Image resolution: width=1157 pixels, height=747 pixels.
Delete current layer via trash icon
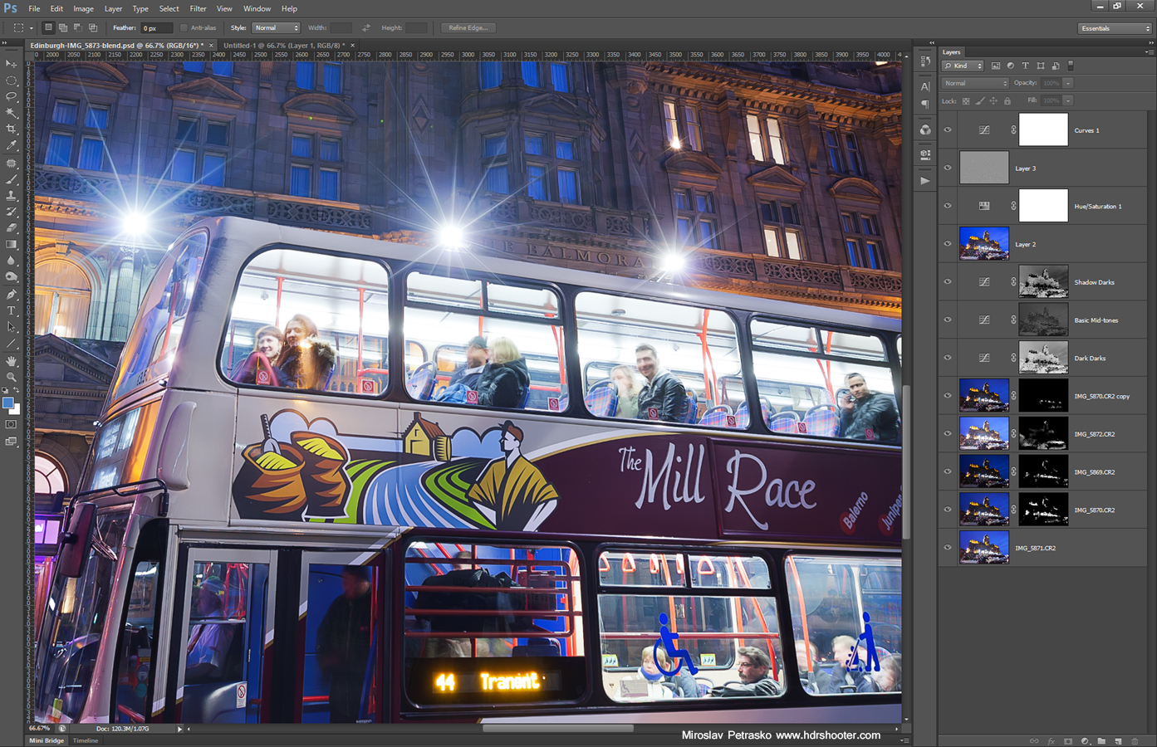[1135, 740]
